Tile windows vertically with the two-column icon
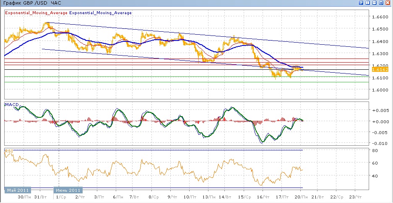Image resolution: width=393 pixels, height=203 pixels. (368, 3)
